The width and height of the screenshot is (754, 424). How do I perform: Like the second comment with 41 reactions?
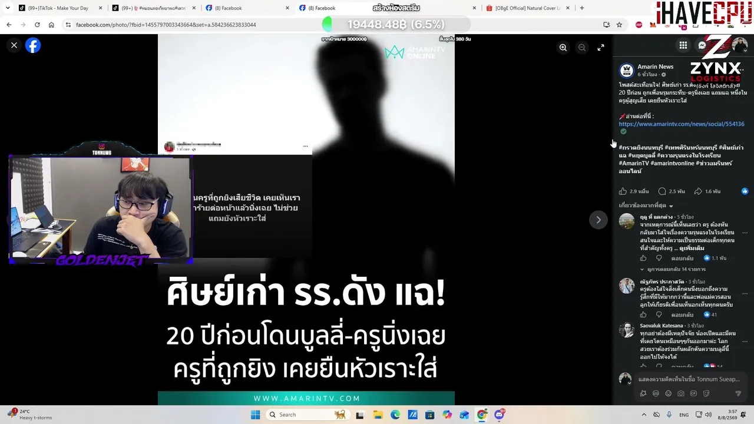(643, 314)
